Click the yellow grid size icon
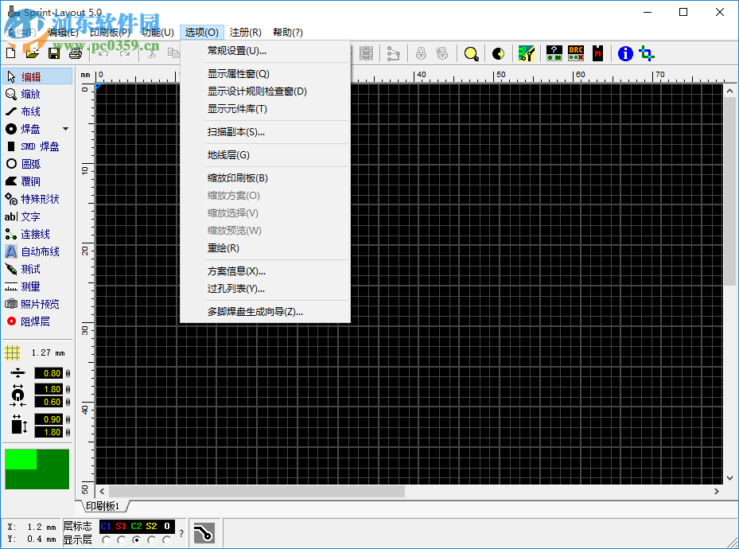The image size is (739, 549). coord(12,352)
